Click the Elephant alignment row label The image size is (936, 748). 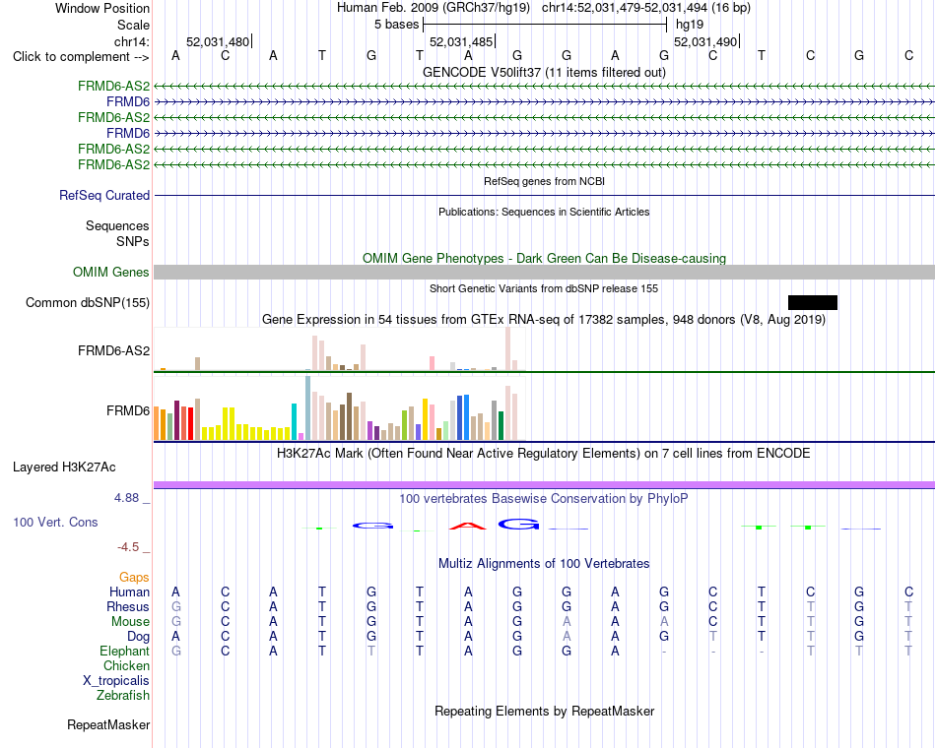point(124,652)
